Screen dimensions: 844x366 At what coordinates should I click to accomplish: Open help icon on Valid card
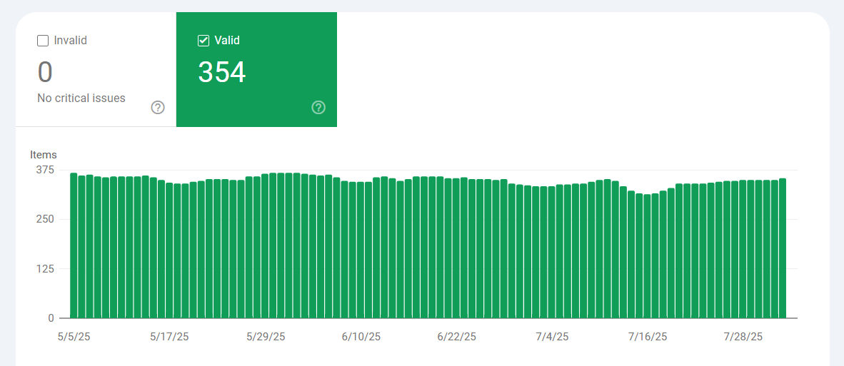[x=318, y=108]
